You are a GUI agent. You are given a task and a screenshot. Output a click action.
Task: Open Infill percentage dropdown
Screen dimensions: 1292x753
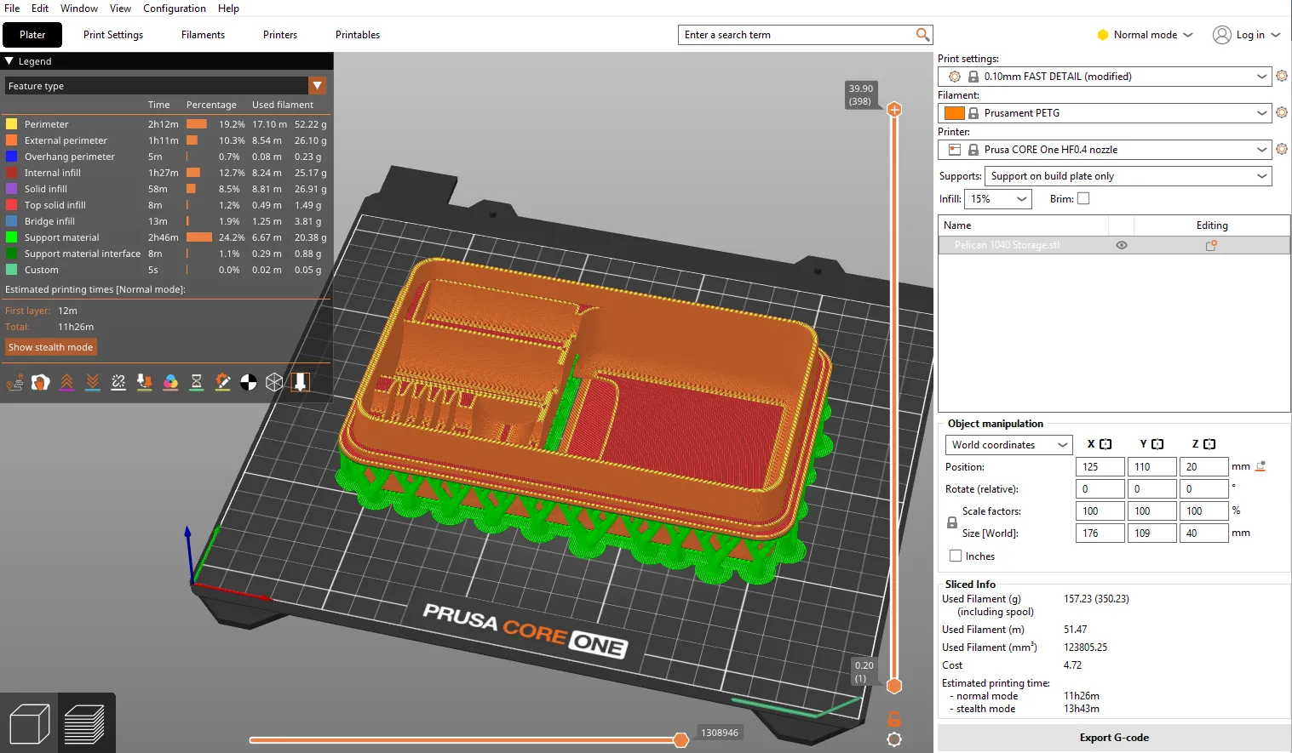[998, 199]
